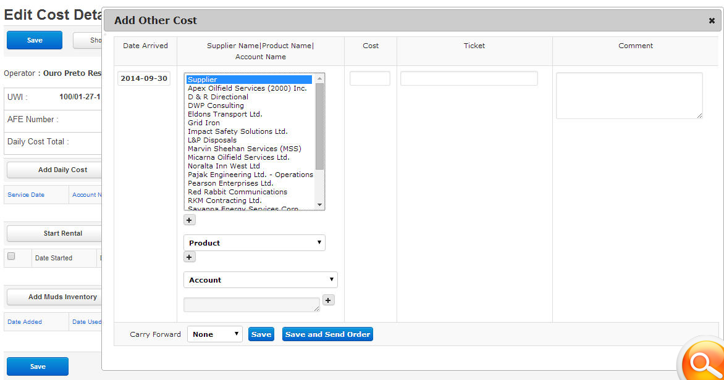
Task: Click the Add Daily Cost button
Action: [x=54, y=170]
